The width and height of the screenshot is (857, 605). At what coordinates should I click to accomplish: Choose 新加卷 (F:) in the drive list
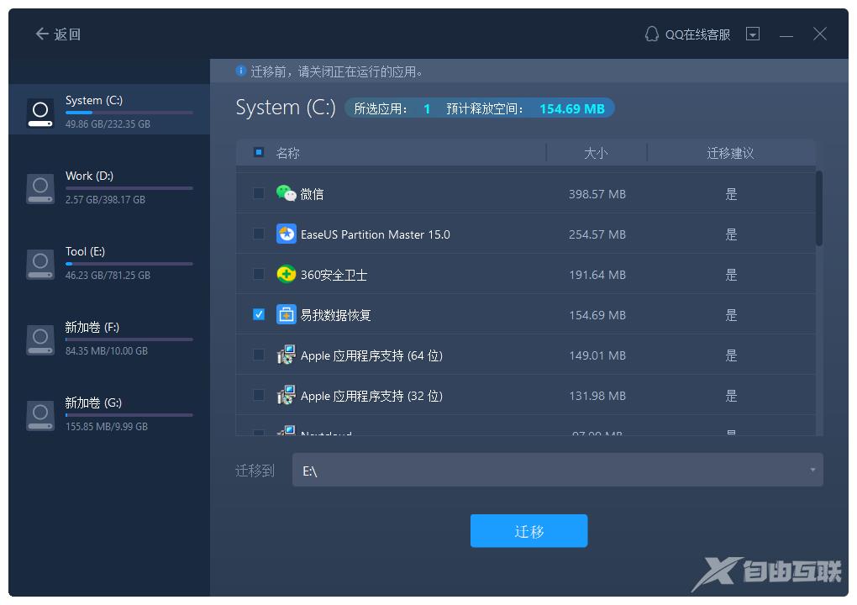[x=109, y=339]
